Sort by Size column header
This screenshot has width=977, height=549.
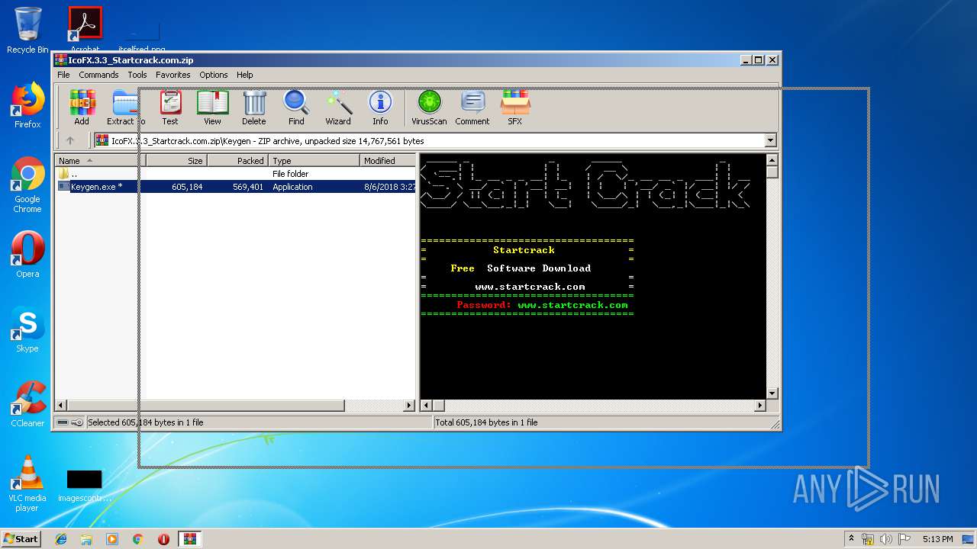(x=176, y=161)
